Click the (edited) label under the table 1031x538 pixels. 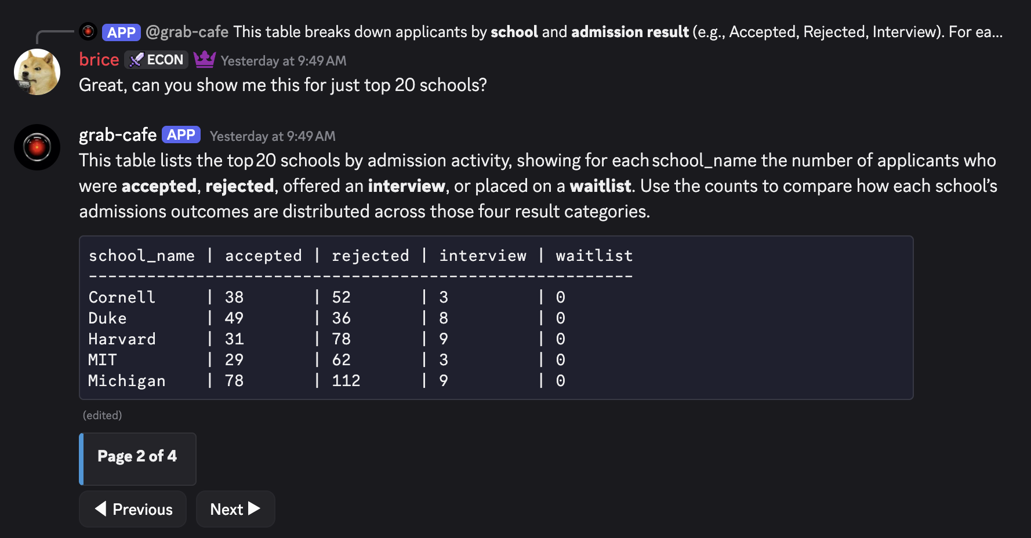tap(102, 415)
